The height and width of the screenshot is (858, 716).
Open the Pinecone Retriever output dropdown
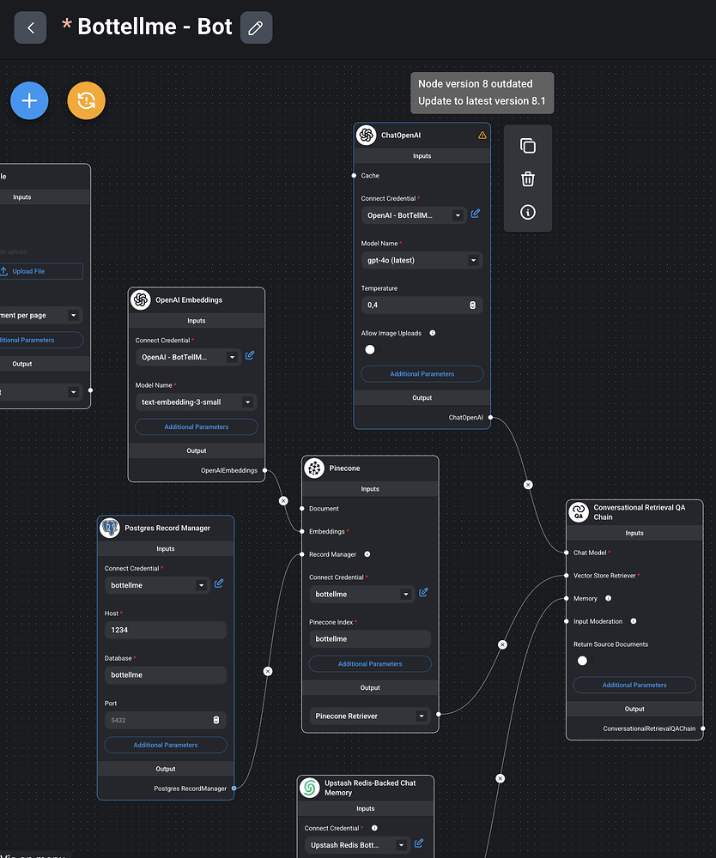point(422,715)
